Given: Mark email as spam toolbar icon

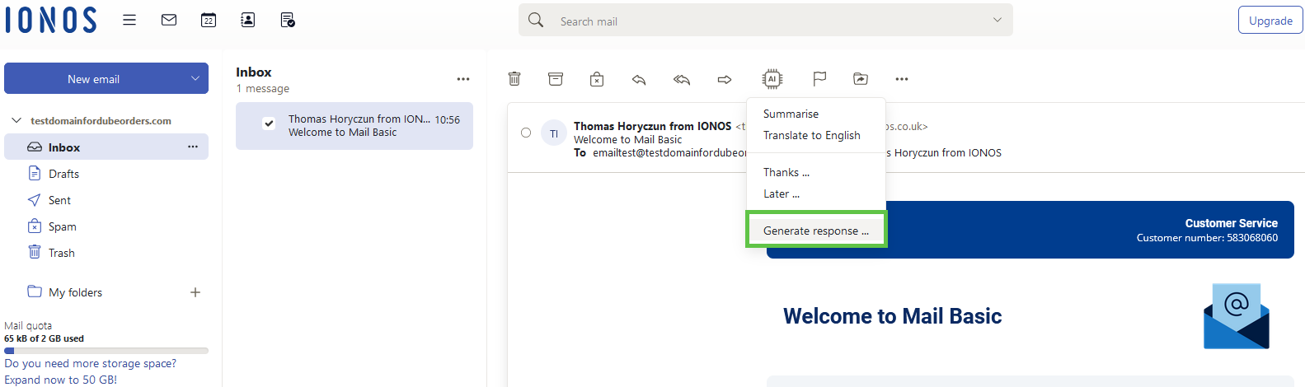Looking at the screenshot, I should click(x=597, y=79).
